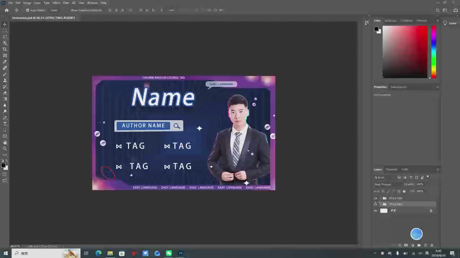Create a new group in Layers panel
The height and width of the screenshot is (258, 460).
[419, 245]
